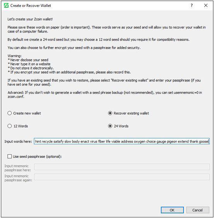
Task: Click the question mark help button
Action: click(192, 5)
